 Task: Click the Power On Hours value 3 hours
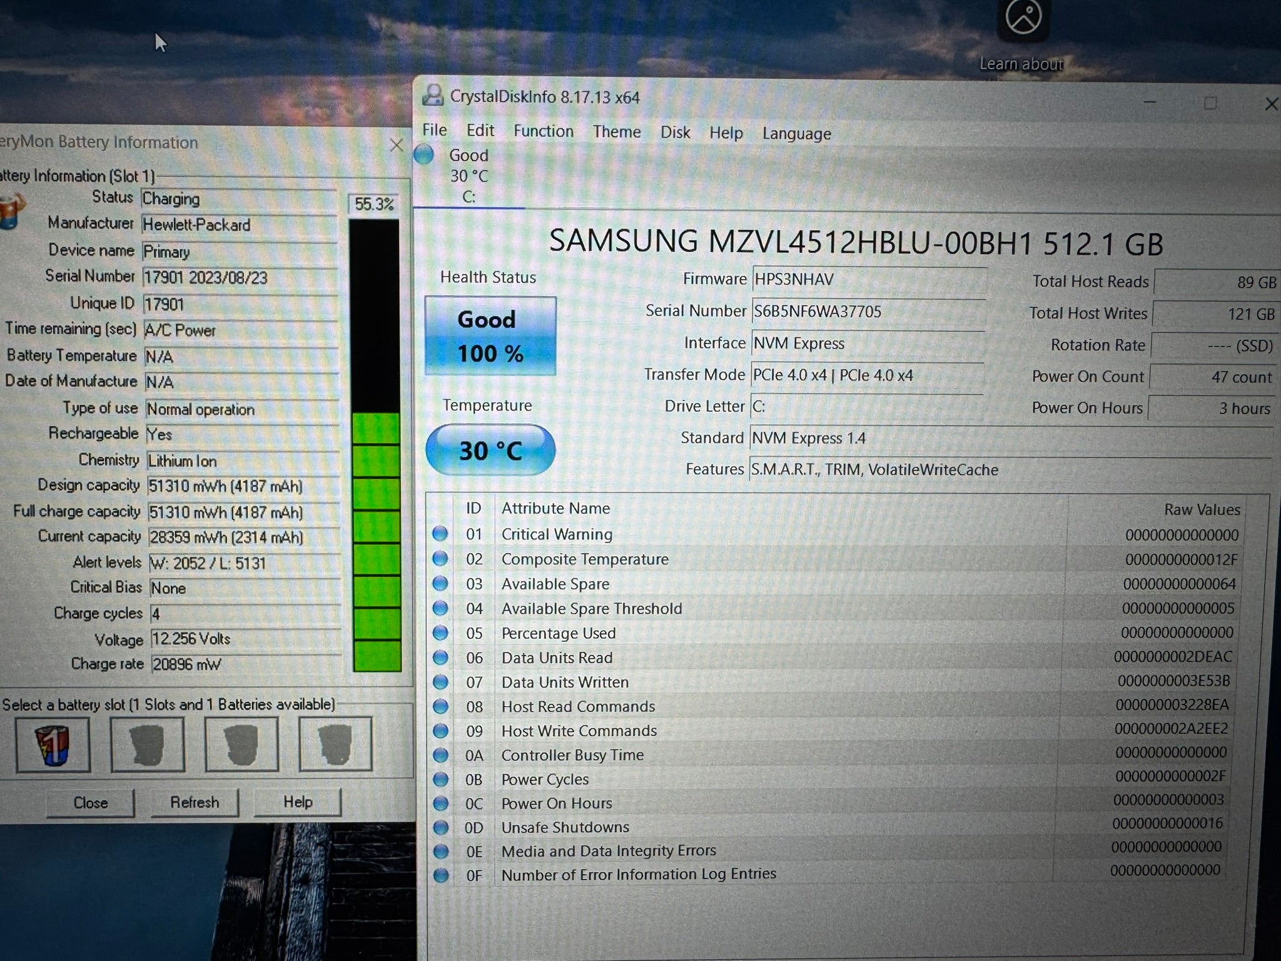(x=1212, y=408)
